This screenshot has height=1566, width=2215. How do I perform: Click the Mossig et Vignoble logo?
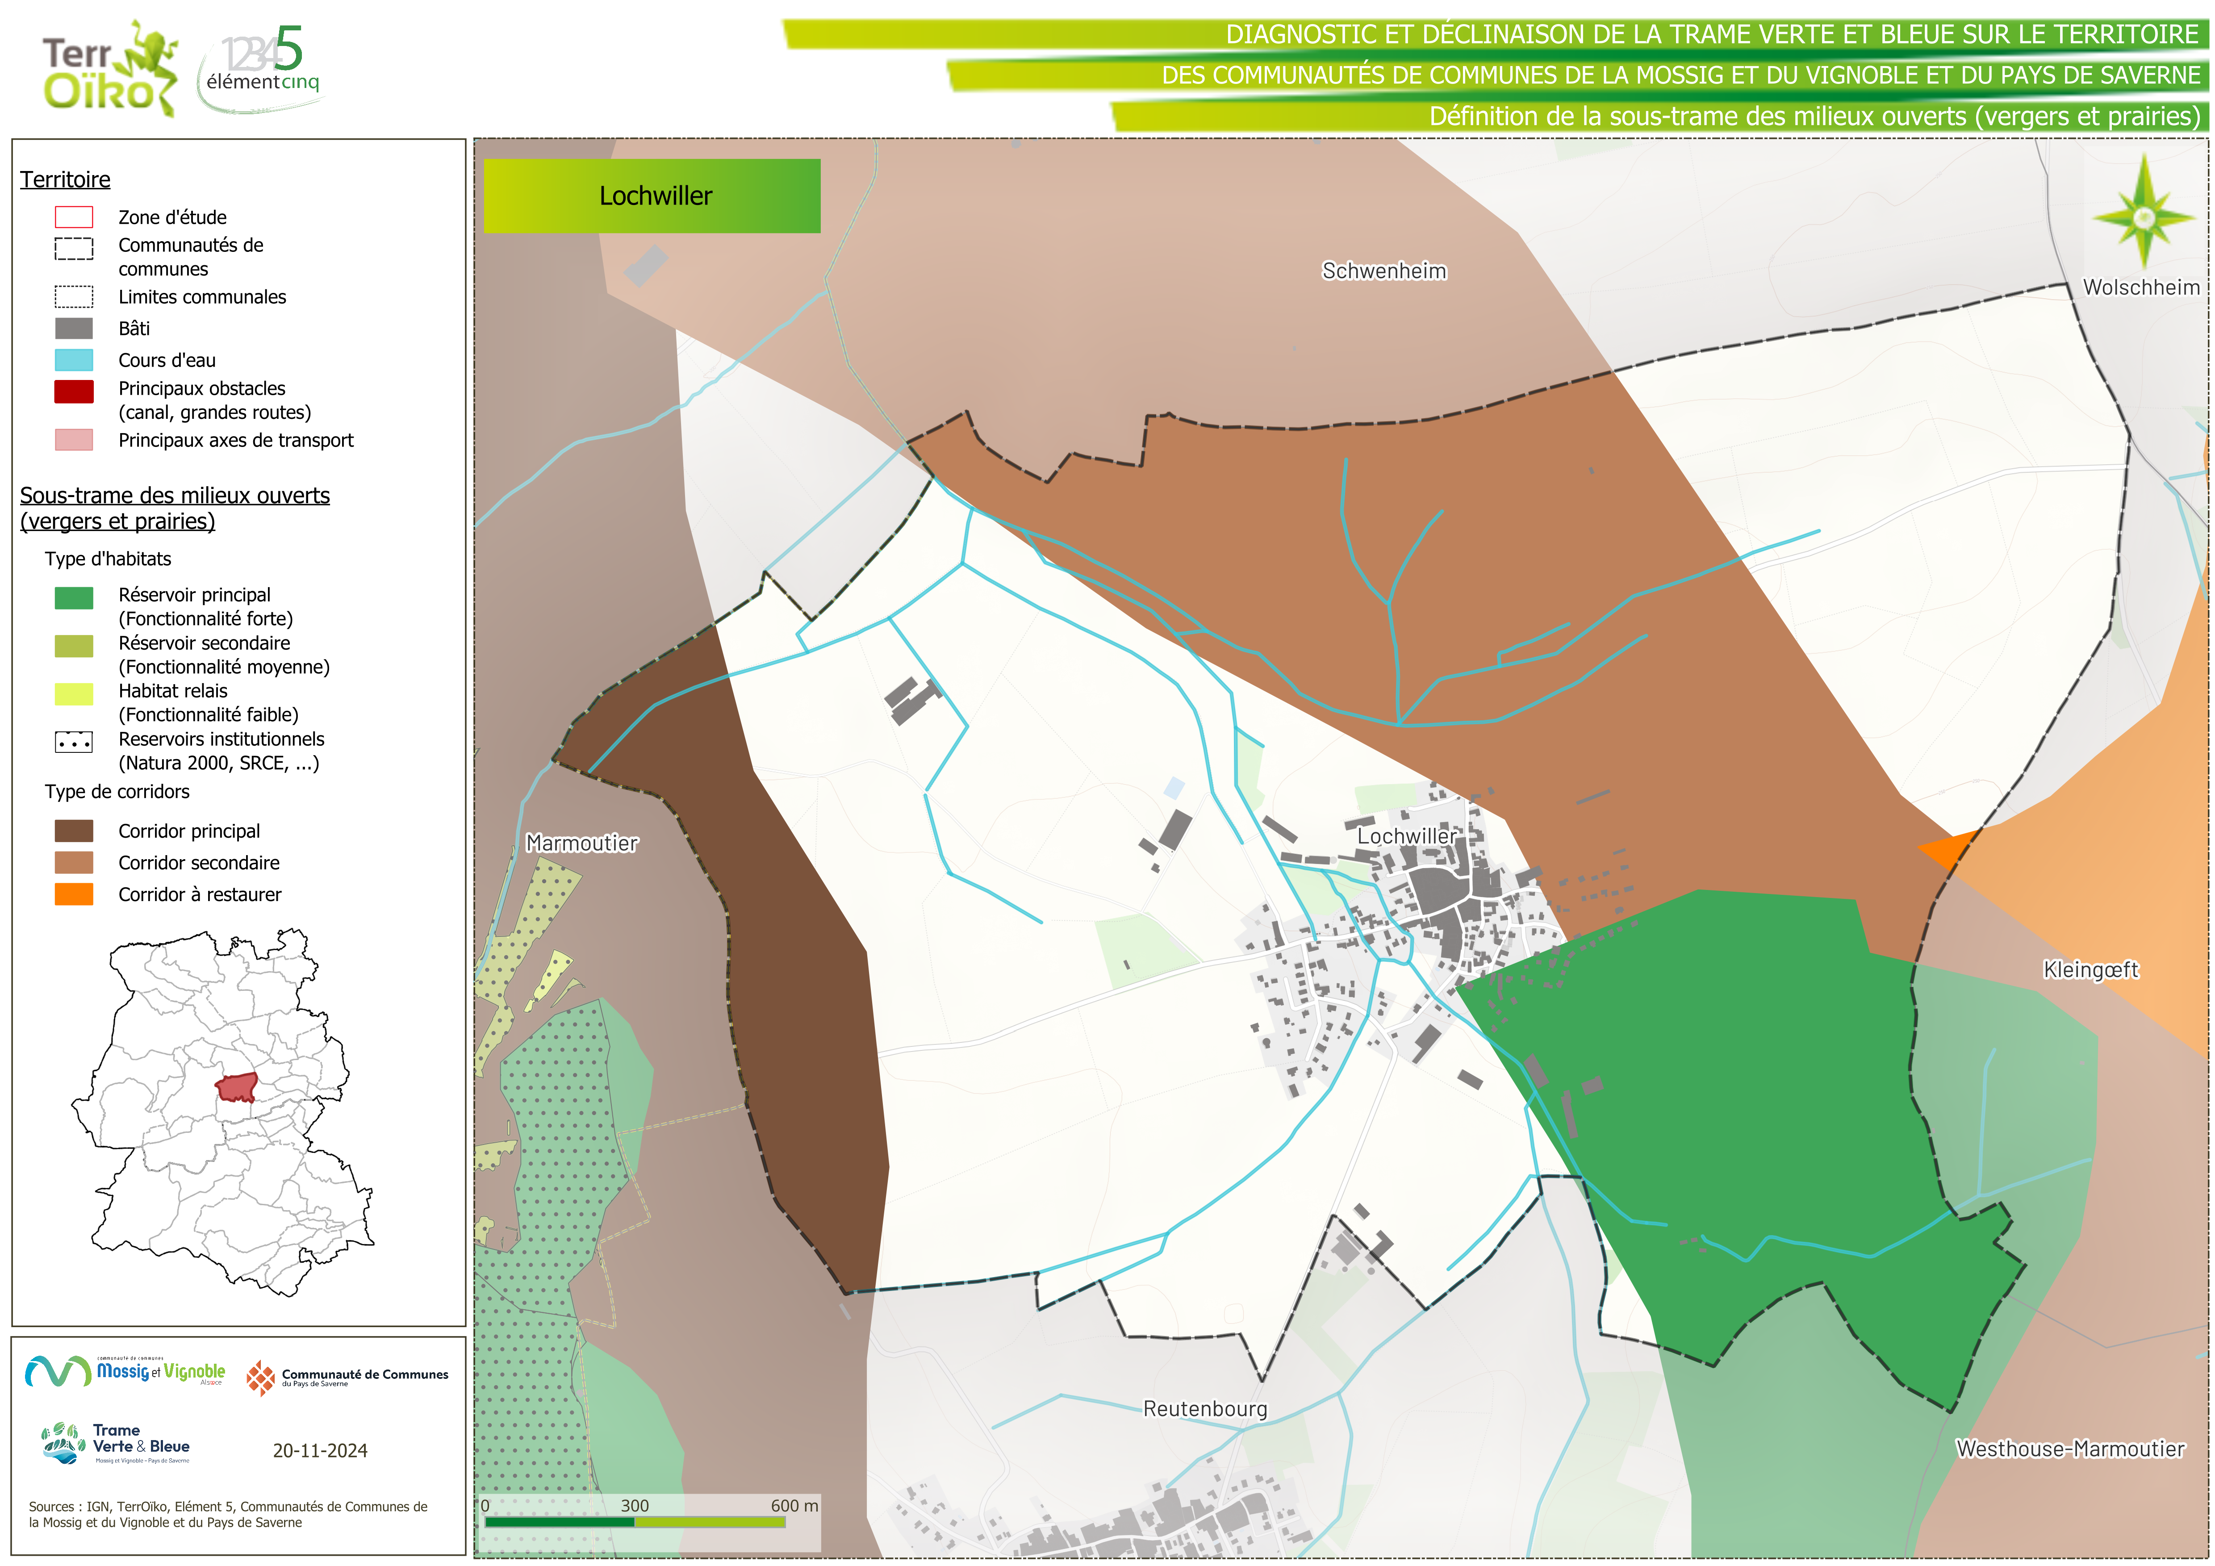[125, 1371]
